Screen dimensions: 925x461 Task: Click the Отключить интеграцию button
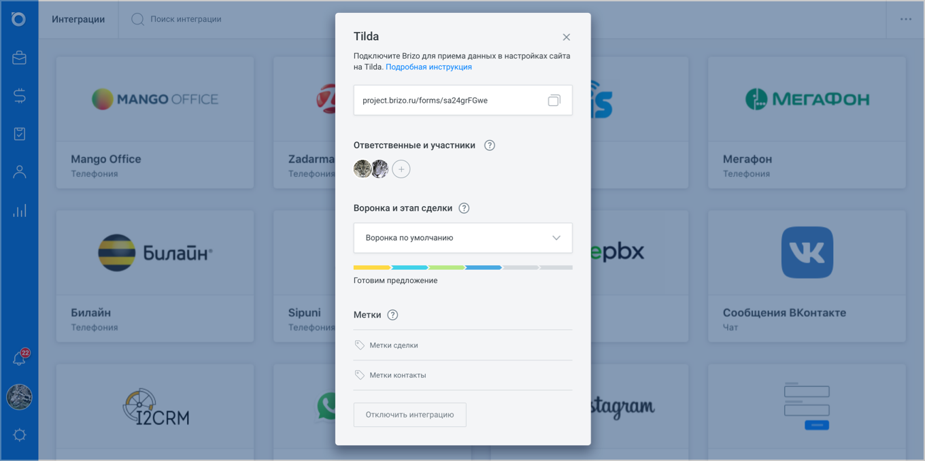tap(410, 415)
